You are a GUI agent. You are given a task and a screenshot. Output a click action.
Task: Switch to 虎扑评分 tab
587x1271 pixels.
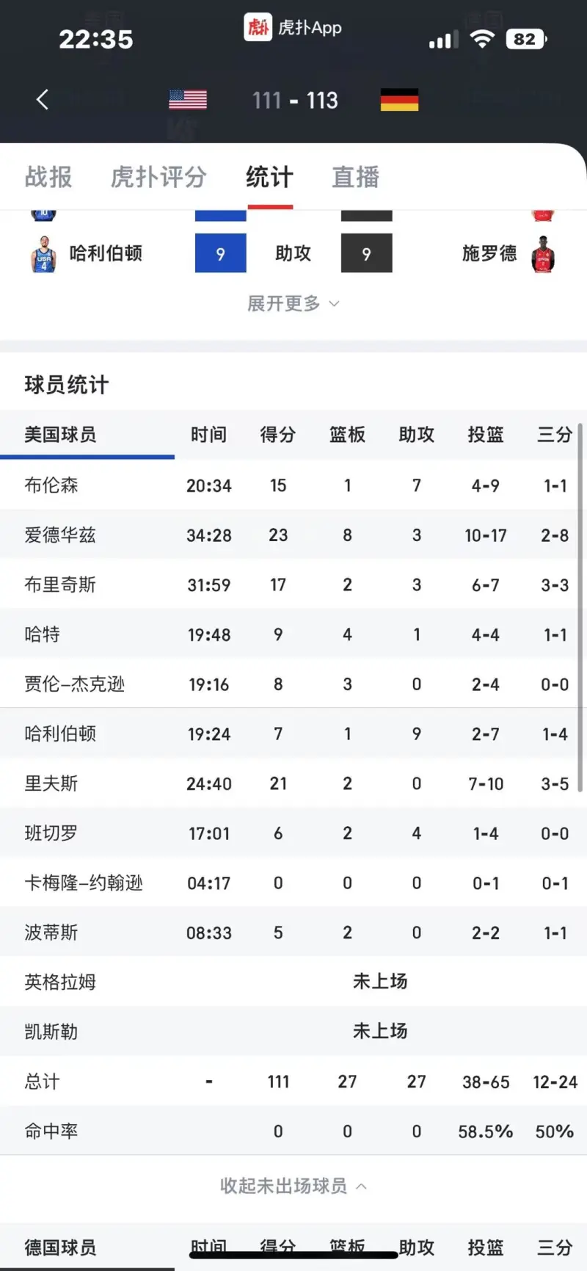[158, 177]
